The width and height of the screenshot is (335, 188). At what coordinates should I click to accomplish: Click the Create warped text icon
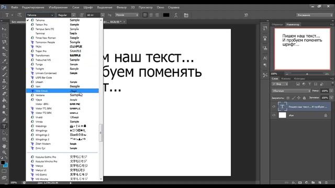[x=176, y=15]
